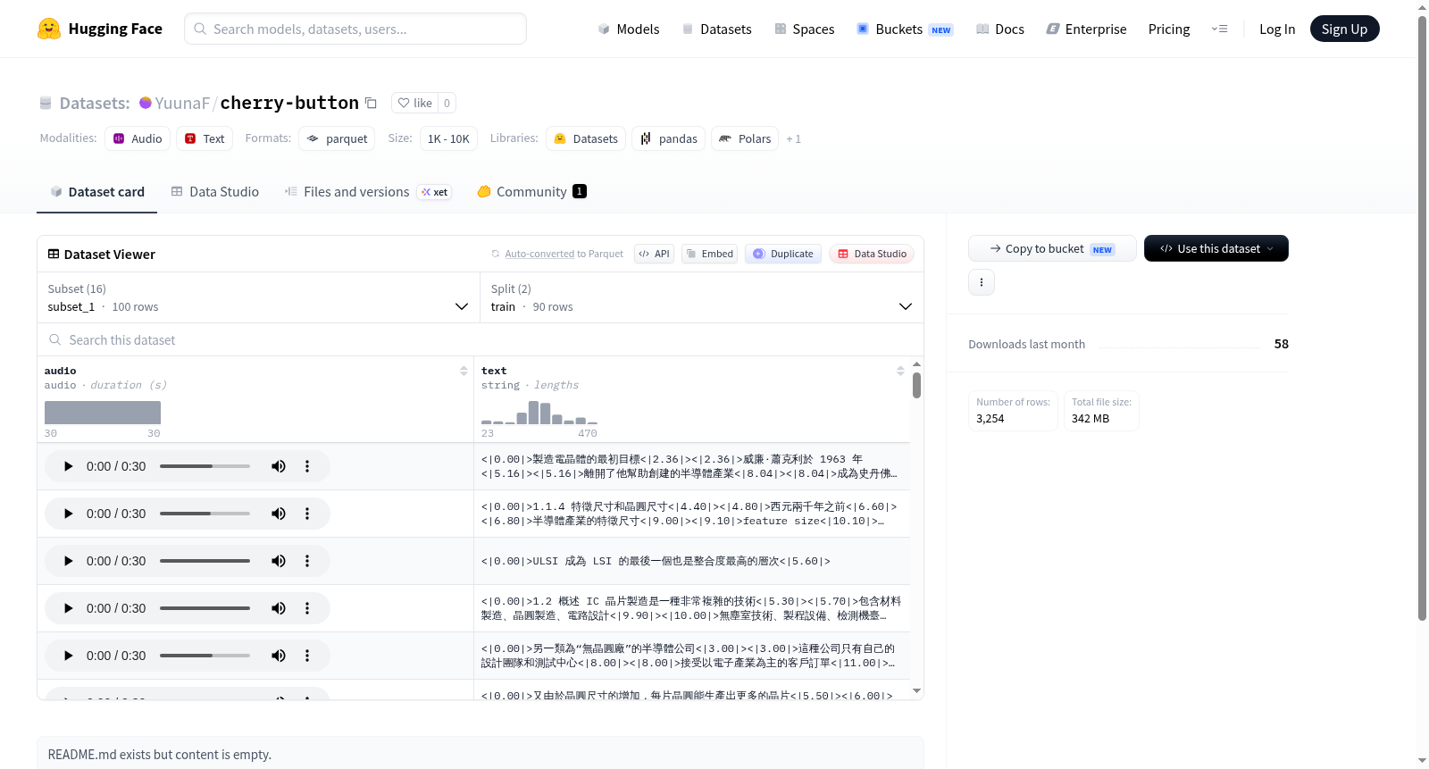The width and height of the screenshot is (1429, 769).
Task: Go to Models in the top navigation
Action: (629, 29)
